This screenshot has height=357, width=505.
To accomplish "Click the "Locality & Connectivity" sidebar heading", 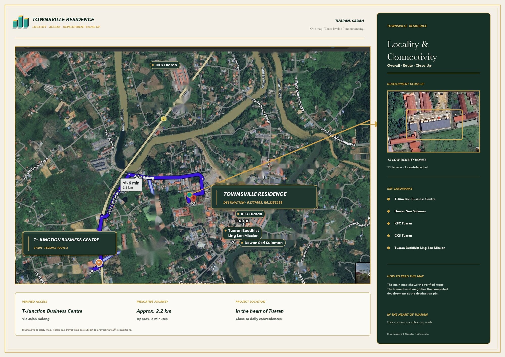I will point(412,50).
